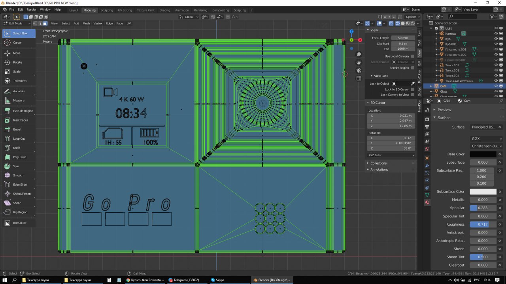The height and width of the screenshot is (284, 506).
Task: Select the Spin tool
Action: click(x=19, y=166)
